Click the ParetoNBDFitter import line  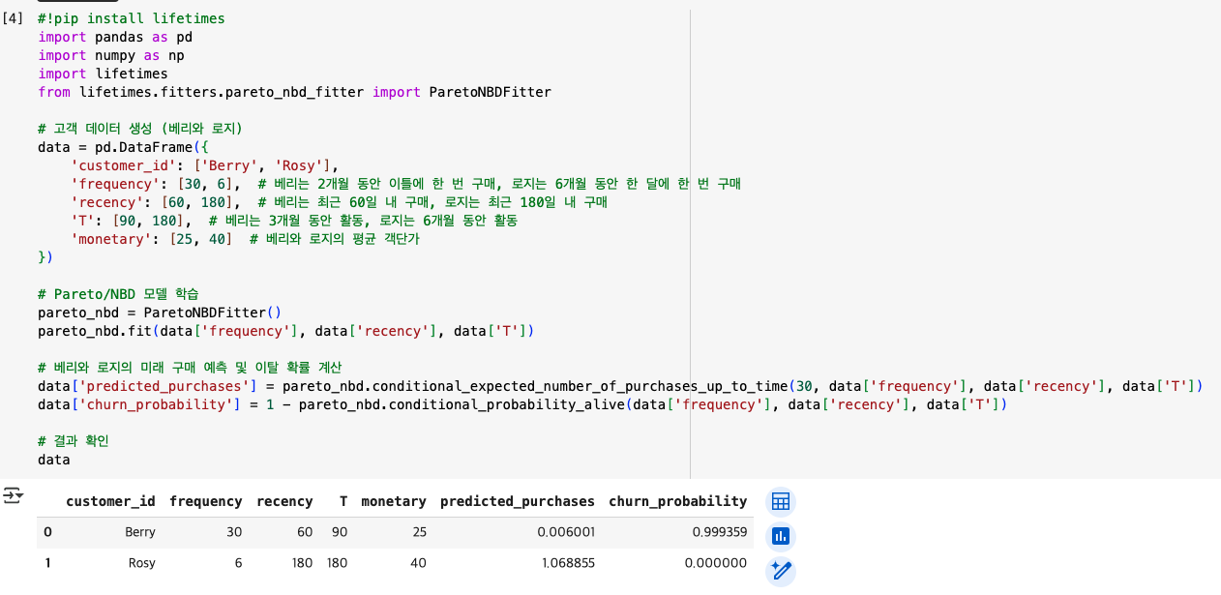(294, 92)
